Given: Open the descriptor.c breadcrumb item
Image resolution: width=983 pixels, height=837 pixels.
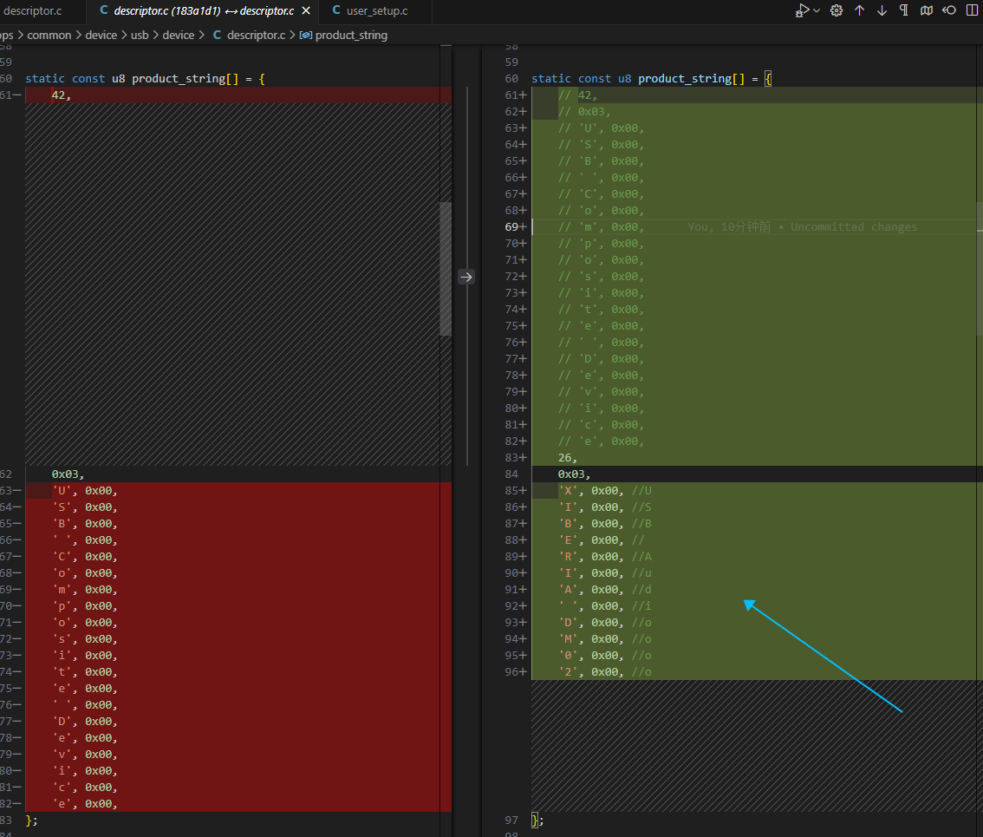Looking at the screenshot, I should (256, 36).
